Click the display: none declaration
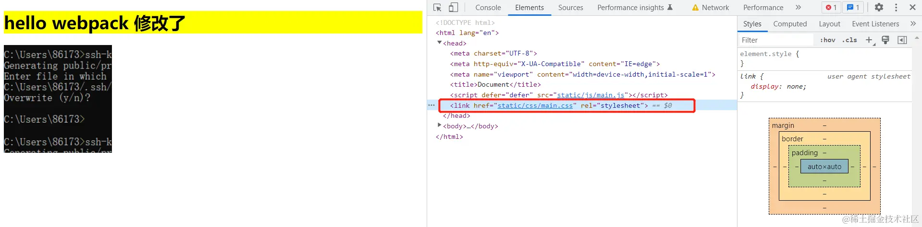This screenshot has height=227, width=922. click(x=778, y=87)
